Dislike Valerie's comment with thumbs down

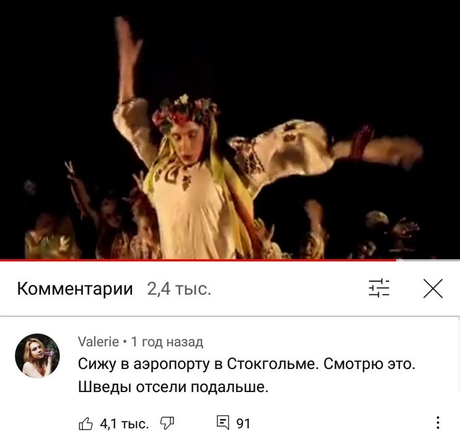tap(167, 424)
